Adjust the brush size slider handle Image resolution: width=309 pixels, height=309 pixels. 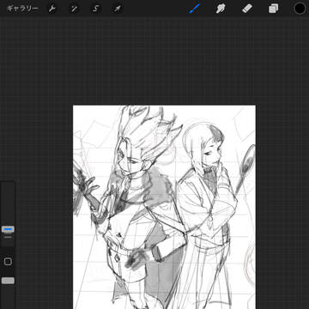(8, 229)
